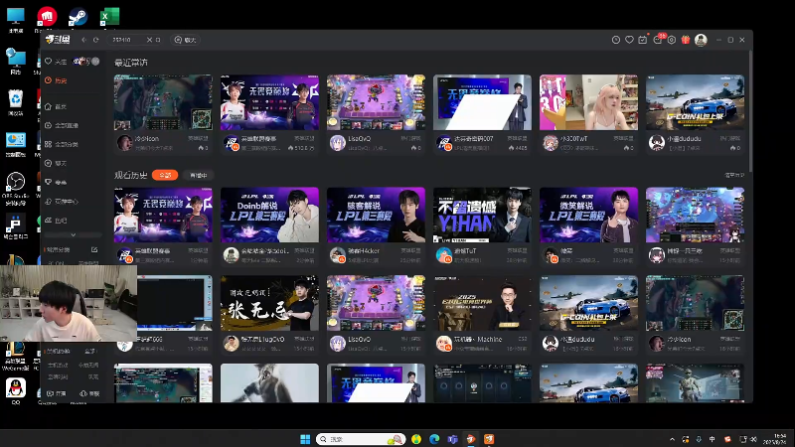Screen dimensions: 795x447
Task: Open the 小童dududu blue car thumbnail in recent visits
Action: coord(695,102)
